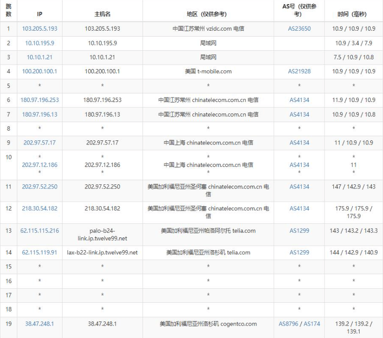Screen dimensions: 383x338
Task: Click AS1299 in the hop 13 row
Action: point(299,231)
